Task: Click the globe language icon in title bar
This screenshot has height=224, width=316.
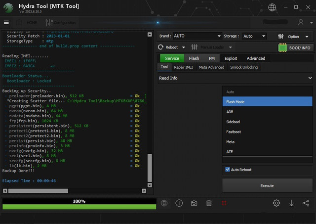Action: click(272, 7)
